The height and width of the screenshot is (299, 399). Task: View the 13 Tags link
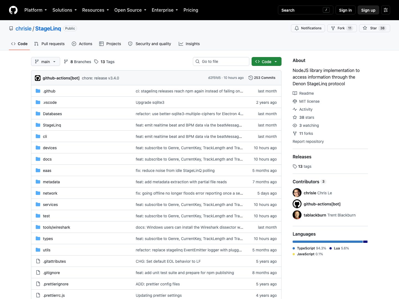click(104, 61)
